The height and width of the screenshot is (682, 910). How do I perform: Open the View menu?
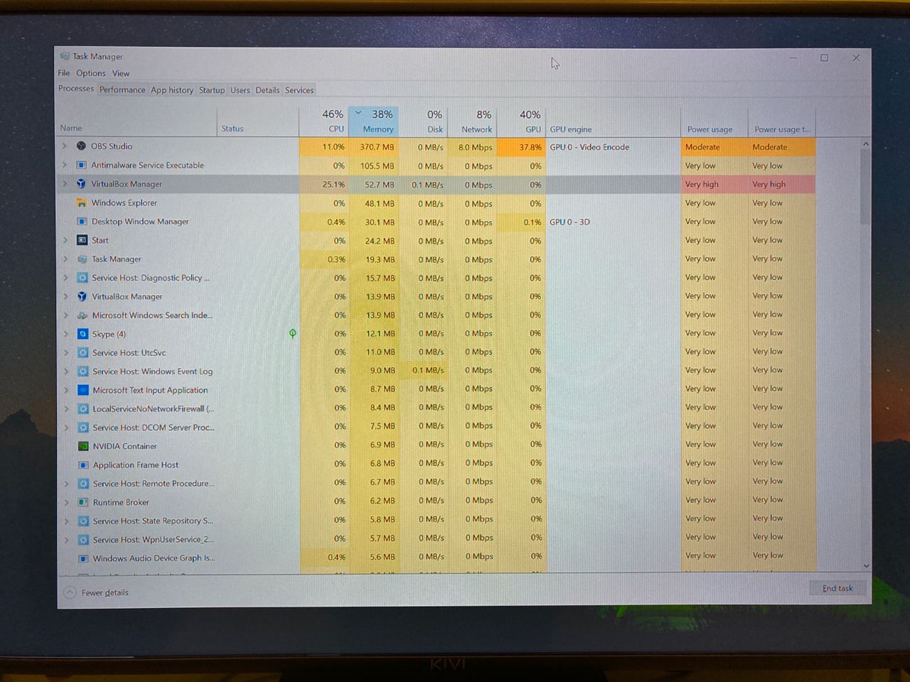click(x=121, y=73)
